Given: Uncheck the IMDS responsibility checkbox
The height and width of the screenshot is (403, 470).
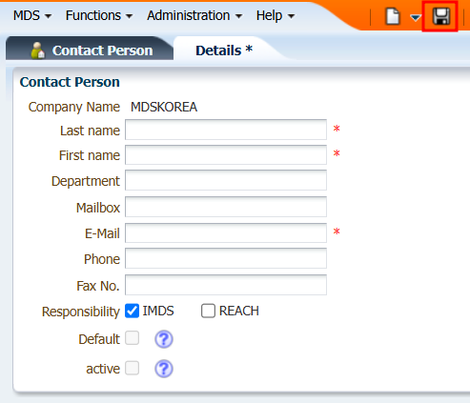Looking at the screenshot, I should (x=132, y=311).
